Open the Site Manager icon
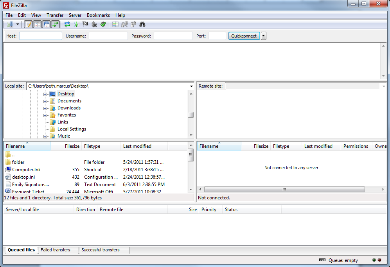390x267 pixels. pos(10,24)
